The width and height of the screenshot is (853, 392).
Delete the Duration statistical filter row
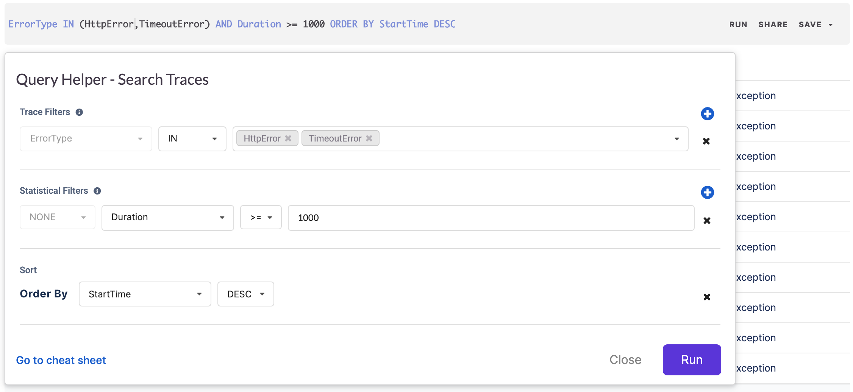[706, 221]
